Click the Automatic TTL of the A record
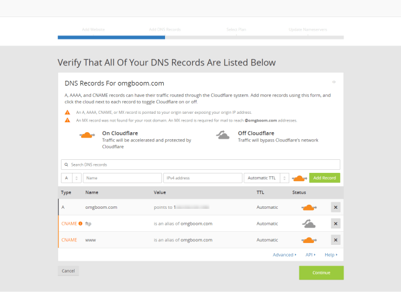401x292 pixels. pos(267,207)
